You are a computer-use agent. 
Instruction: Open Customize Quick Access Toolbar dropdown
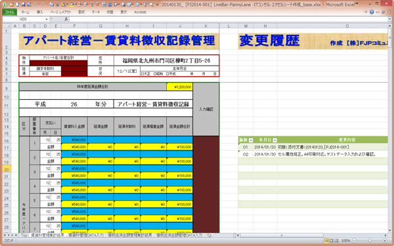coord(158,5)
